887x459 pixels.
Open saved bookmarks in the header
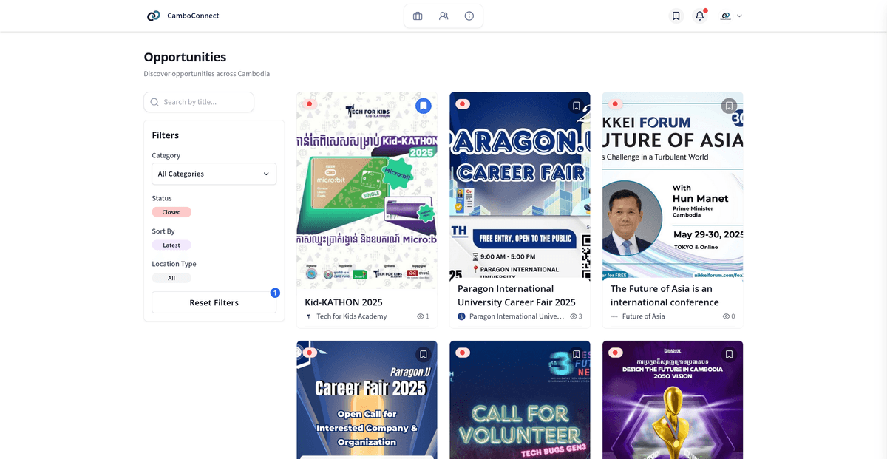pyautogui.click(x=676, y=16)
